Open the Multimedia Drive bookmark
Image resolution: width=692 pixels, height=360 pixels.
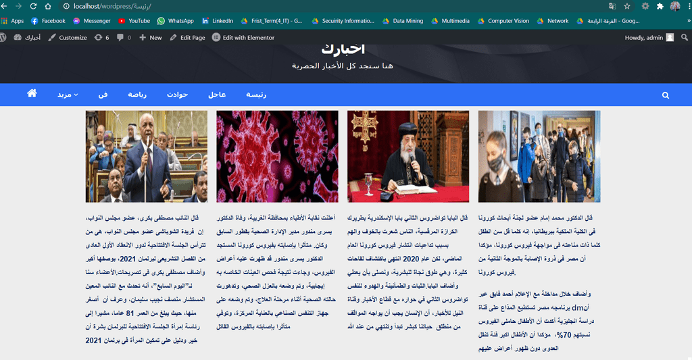[x=450, y=21]
